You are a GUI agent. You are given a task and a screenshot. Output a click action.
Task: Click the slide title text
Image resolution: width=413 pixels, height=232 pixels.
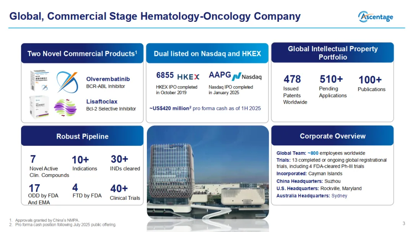(155, 16)
